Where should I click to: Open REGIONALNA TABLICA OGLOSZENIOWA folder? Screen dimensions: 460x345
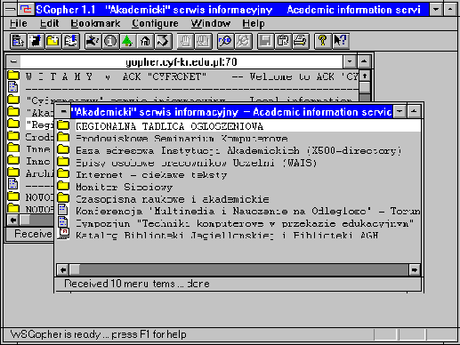tap(169, 126)
